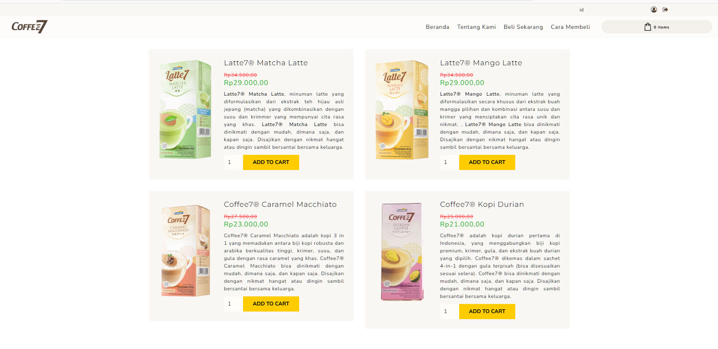The width and height of the screenshot is (718, 349).
Task: Click the Coffee7 logo in the header
Action: (x=29, y=27)
